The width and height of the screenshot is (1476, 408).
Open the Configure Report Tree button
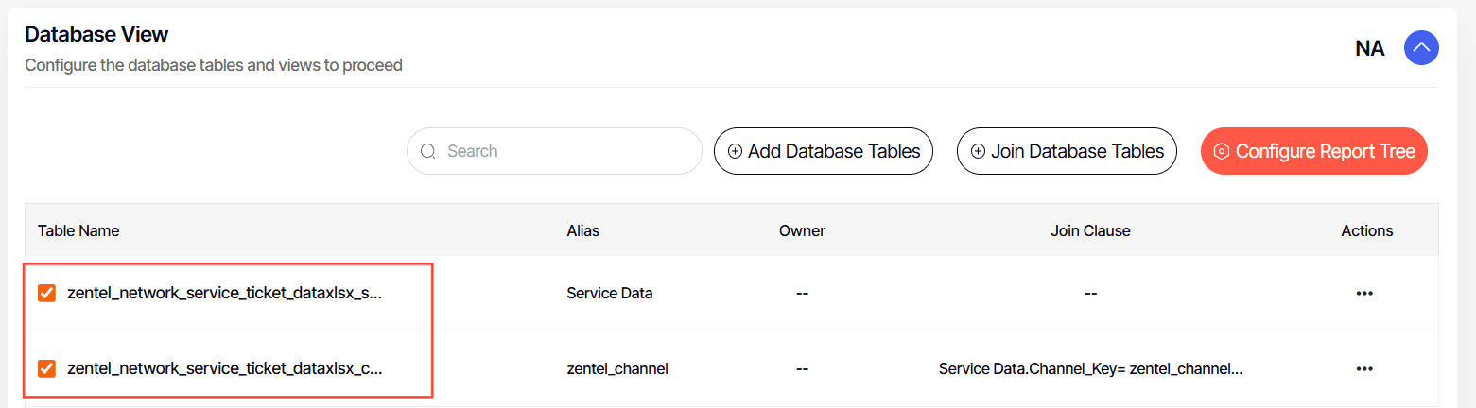[1314, 151]
